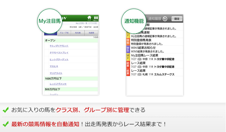The height and width of the screenshot is (132, 226).
Task: Open レース結果 notification for 中京 トヨタ賞中京記念
Action: point(155,65)
